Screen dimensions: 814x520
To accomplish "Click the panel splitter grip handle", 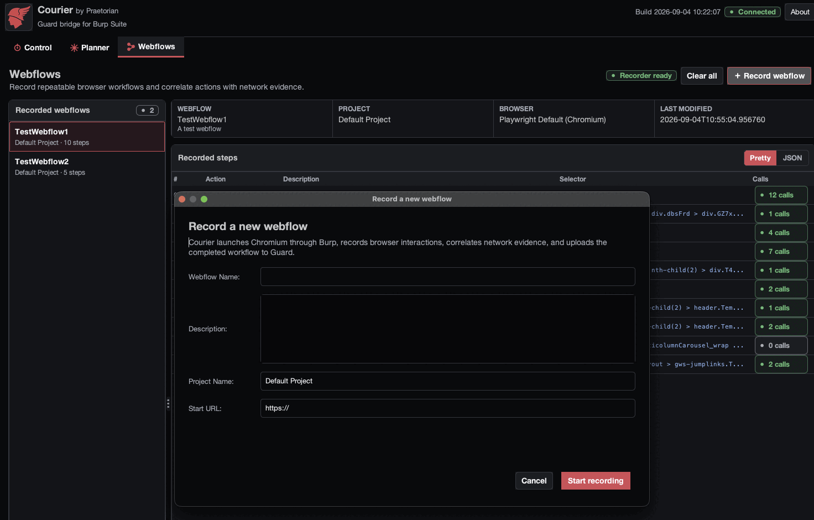I will coord(168,404).
